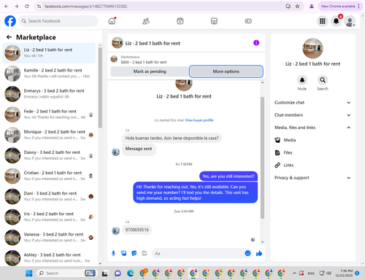Open notifications bell icon
The height and width of the screenshot is (280, 365).
(x=336, y=21)
